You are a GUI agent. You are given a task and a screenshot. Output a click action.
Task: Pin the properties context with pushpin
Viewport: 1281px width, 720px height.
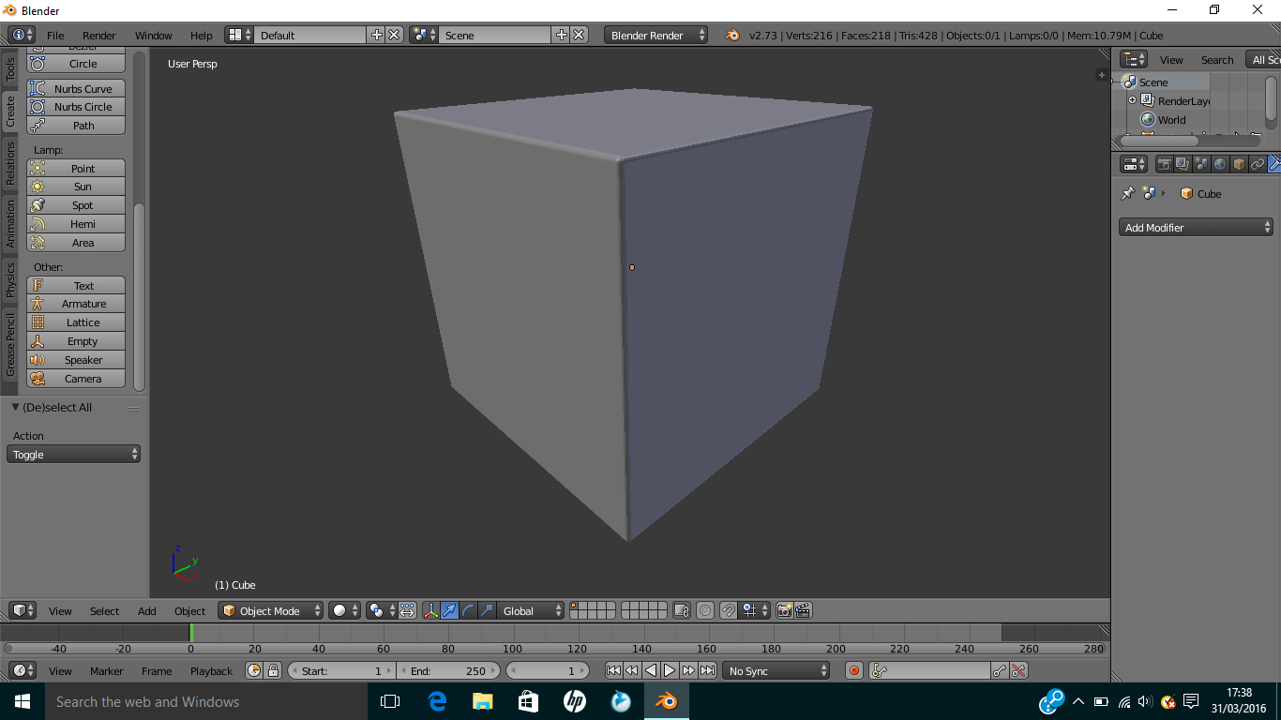[1127, 193]
